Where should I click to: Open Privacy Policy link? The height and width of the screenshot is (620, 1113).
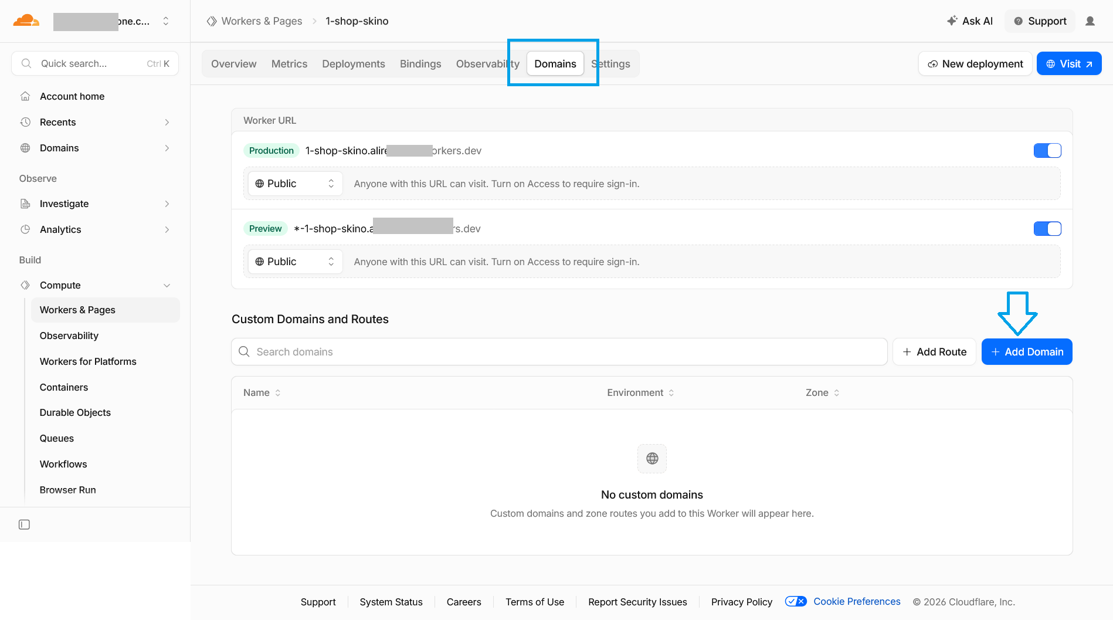click(x=742, y=602)
